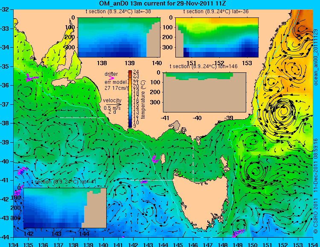Click the "153" tick under the lat=-36 inset

click(247, 63)
